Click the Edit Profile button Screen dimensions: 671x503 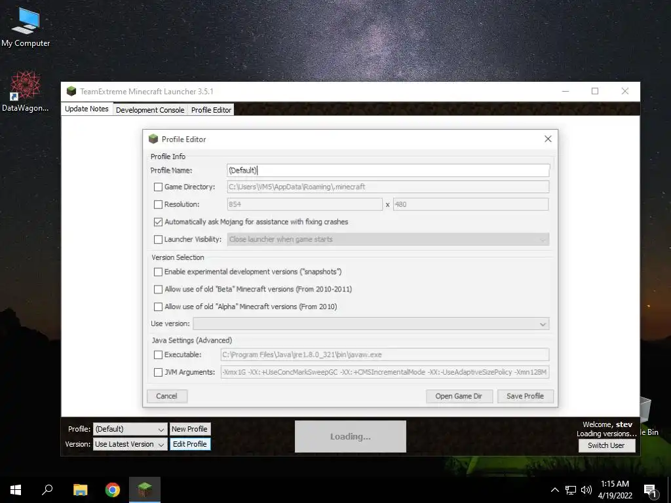[189, 445]
